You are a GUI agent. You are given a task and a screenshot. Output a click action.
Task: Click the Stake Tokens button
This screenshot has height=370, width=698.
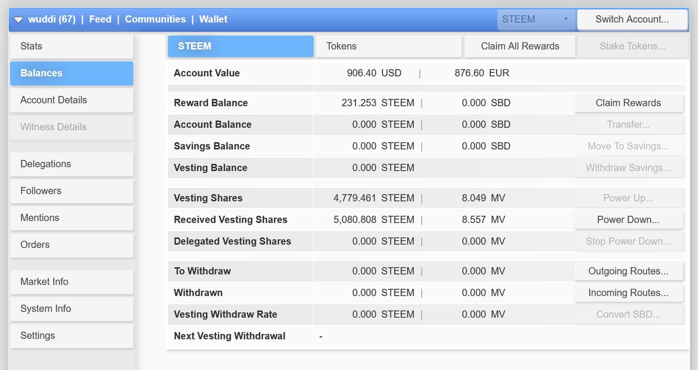coord(633,46)
